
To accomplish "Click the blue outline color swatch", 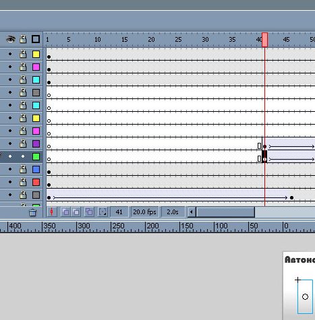I will coord(36,169).
